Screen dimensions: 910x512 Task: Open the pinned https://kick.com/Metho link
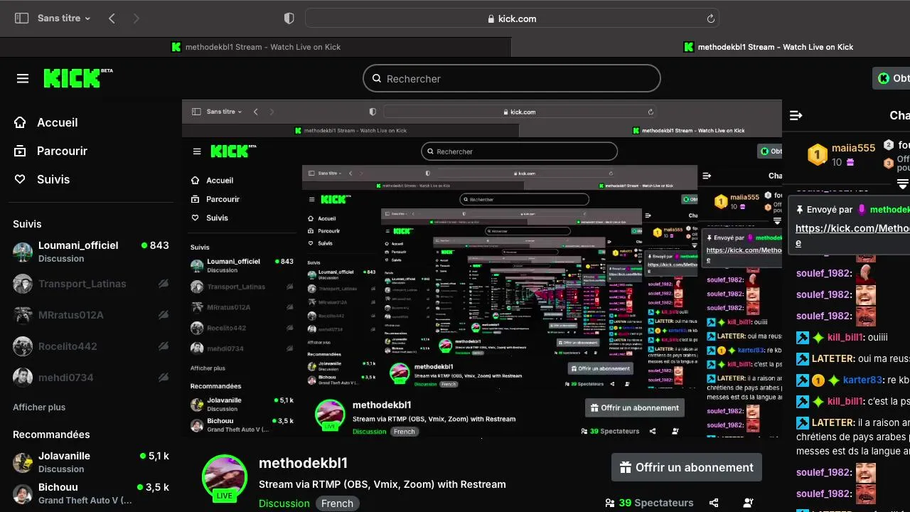(x=852, y=235)
